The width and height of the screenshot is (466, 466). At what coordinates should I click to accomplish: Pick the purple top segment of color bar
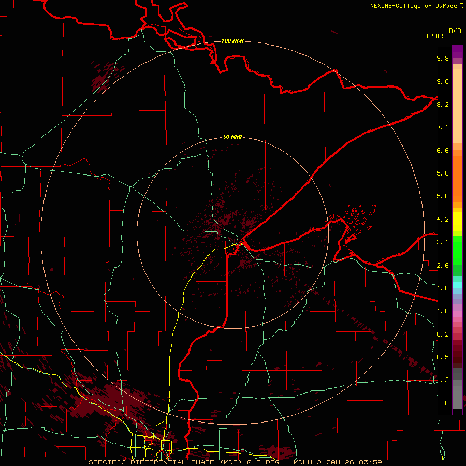(457, 52)
